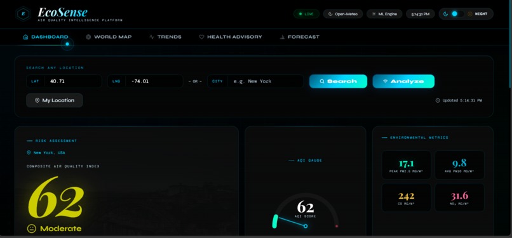Click the large yellow 62 index value
The height and width of the screenshot is (238, 512).
[x=55, y=197]
